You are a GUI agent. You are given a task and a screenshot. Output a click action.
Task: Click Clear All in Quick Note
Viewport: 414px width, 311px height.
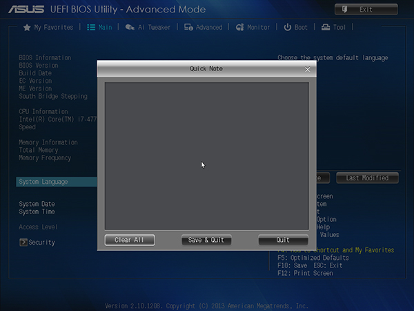click(x=130, y=240)
